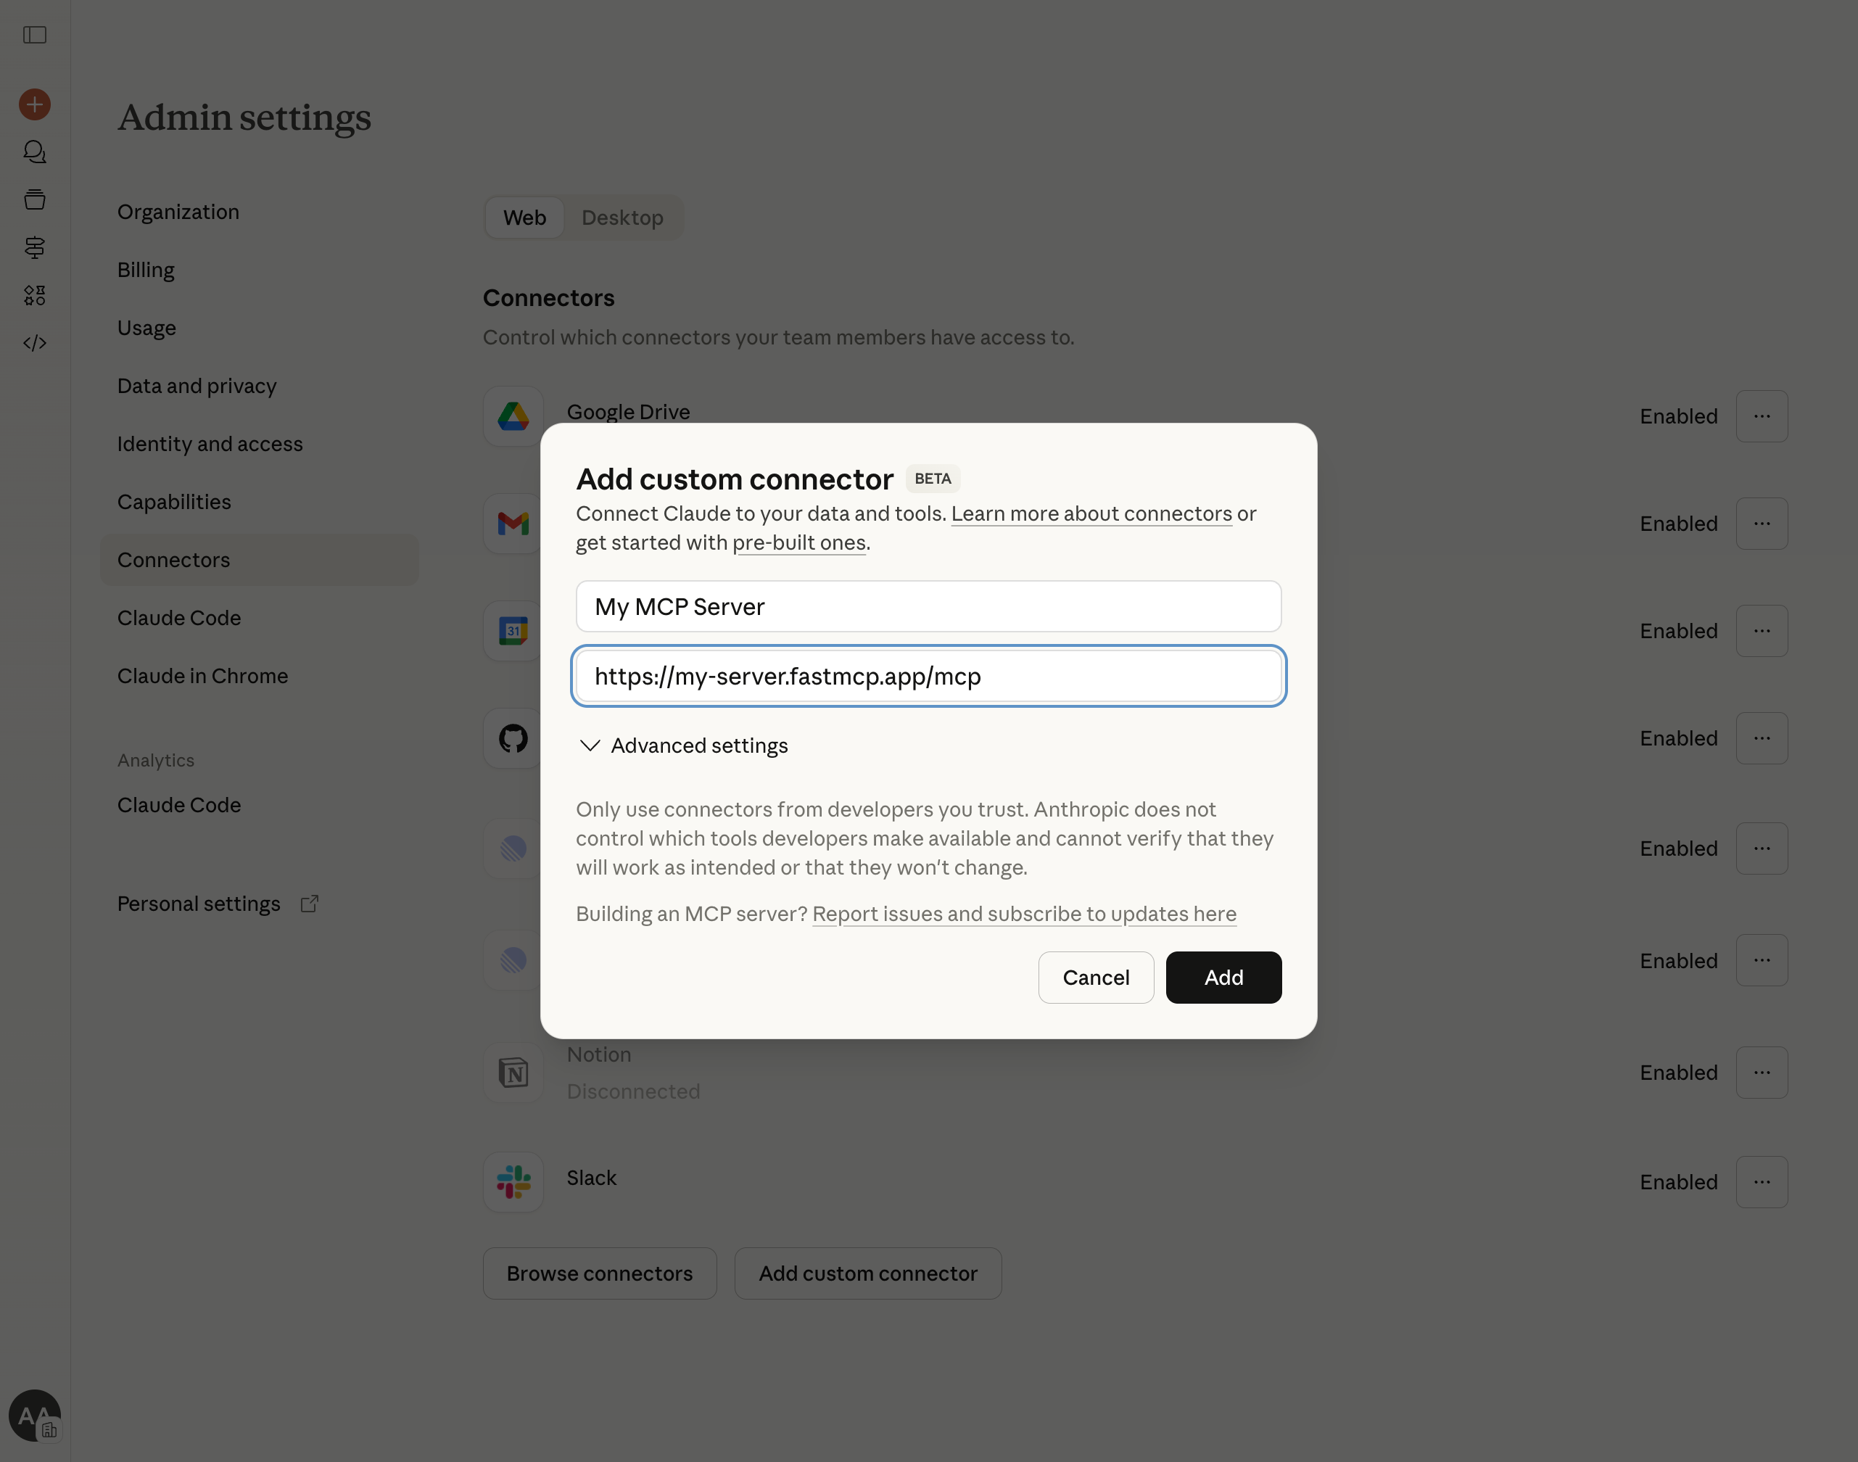Click the external link icon beside Personal settings
The height and width of the screenshot is (1462, 1858).
(310, 904)
